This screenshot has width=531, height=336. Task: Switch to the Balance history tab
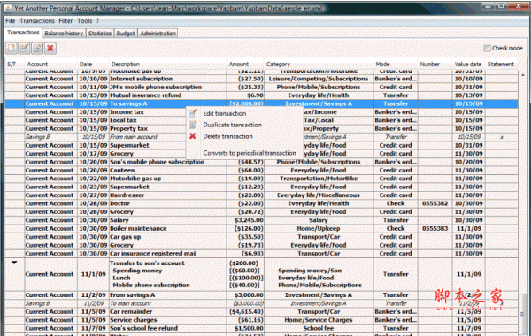[64, 34]
